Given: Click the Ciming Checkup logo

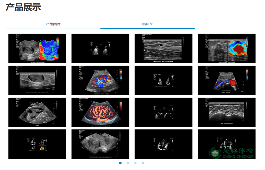Looking at the screenshot, I should point(231,153).
